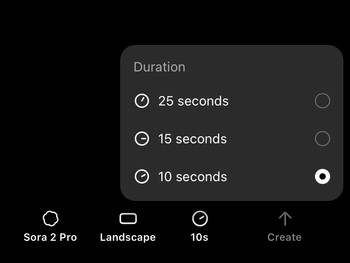This screenshot has height=263, width=350.
Task: Open the Landscape orientation selector
Action: click(128, 227)
